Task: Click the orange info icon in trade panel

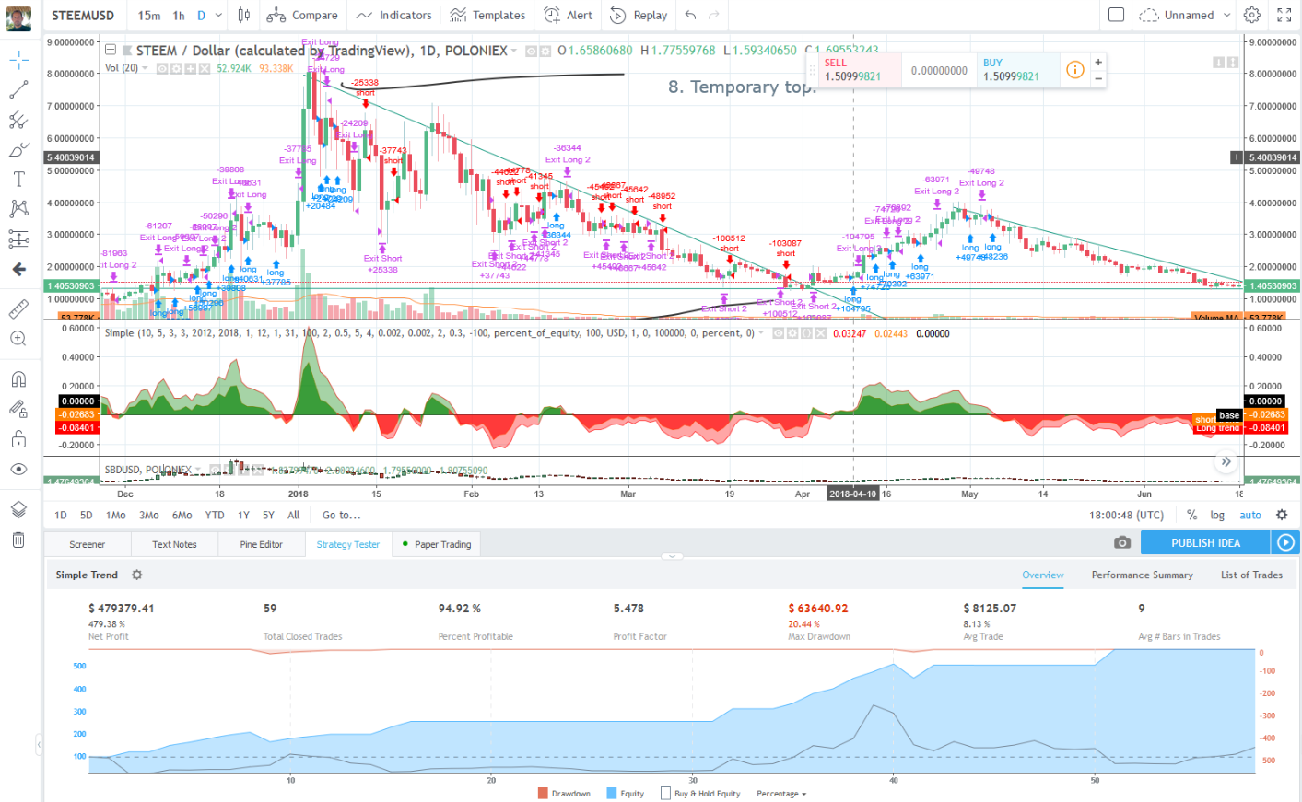Action: pos(1074,70)
